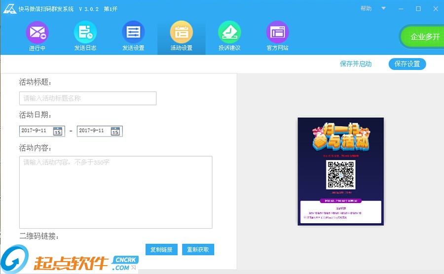Maximize the application window
The width and height of the screenshot is (444, 274).
coord(418,9)
